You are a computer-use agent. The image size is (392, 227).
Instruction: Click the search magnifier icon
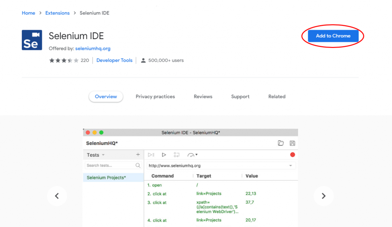pyautogui.click(x=138, y=166)
